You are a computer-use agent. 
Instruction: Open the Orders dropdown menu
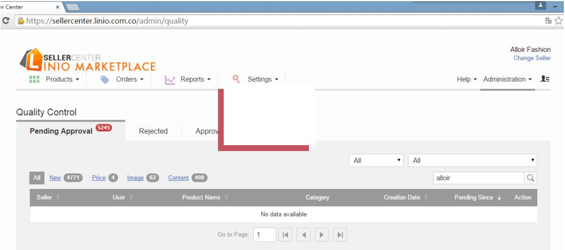(x=130, y=79)
